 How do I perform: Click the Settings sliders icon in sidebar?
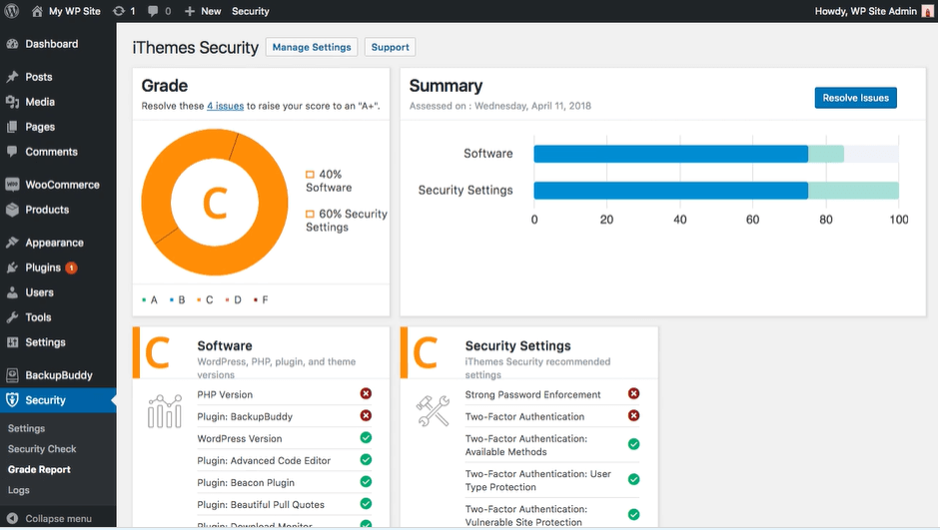pos(12,342)
